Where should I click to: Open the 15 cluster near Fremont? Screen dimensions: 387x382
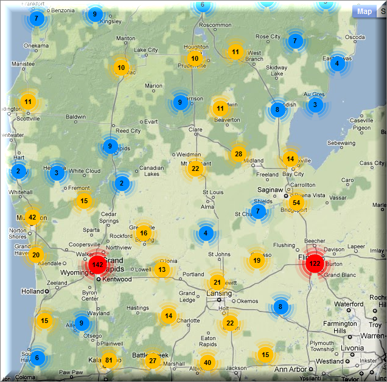84,201
